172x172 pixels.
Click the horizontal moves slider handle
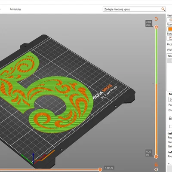point(100,170)
